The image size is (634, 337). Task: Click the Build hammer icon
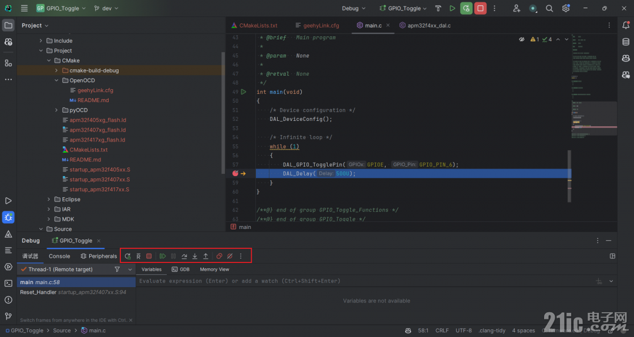[438, 8]
